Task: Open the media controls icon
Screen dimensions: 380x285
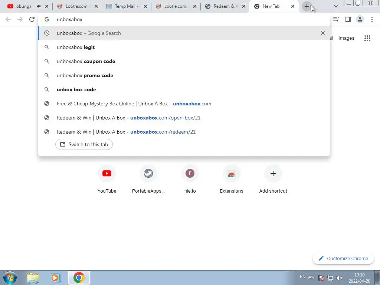Action: [336, 19]
